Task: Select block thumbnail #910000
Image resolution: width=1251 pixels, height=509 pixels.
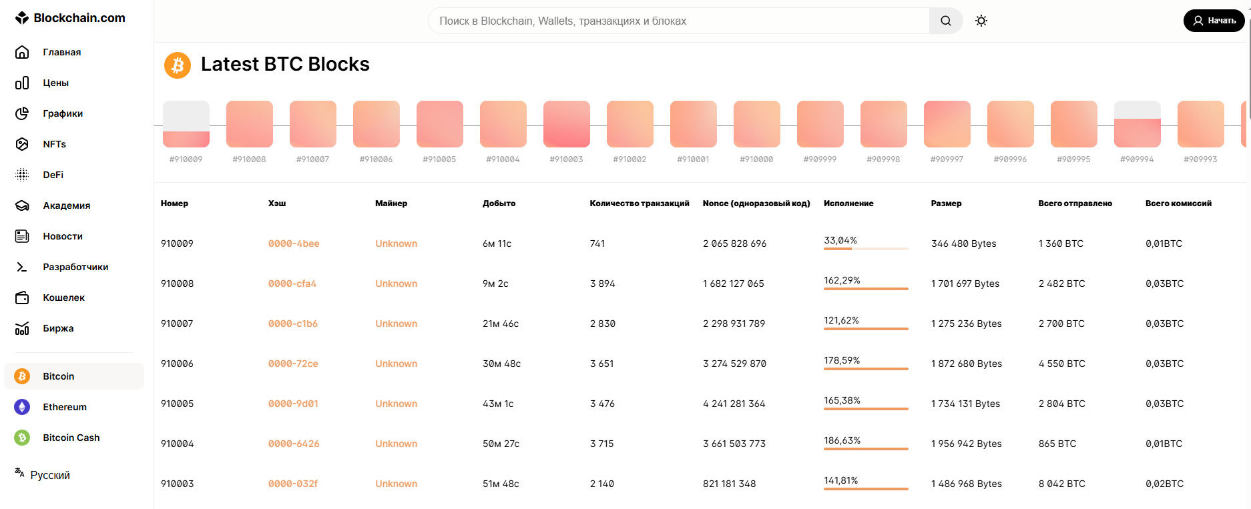Action: [757, 124]
